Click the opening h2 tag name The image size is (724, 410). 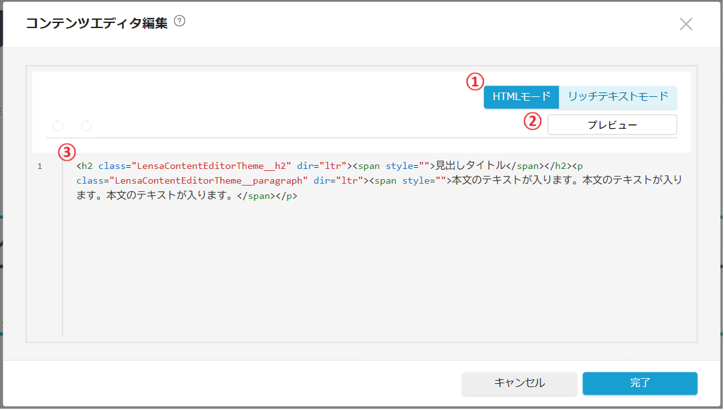pos(87,166)
